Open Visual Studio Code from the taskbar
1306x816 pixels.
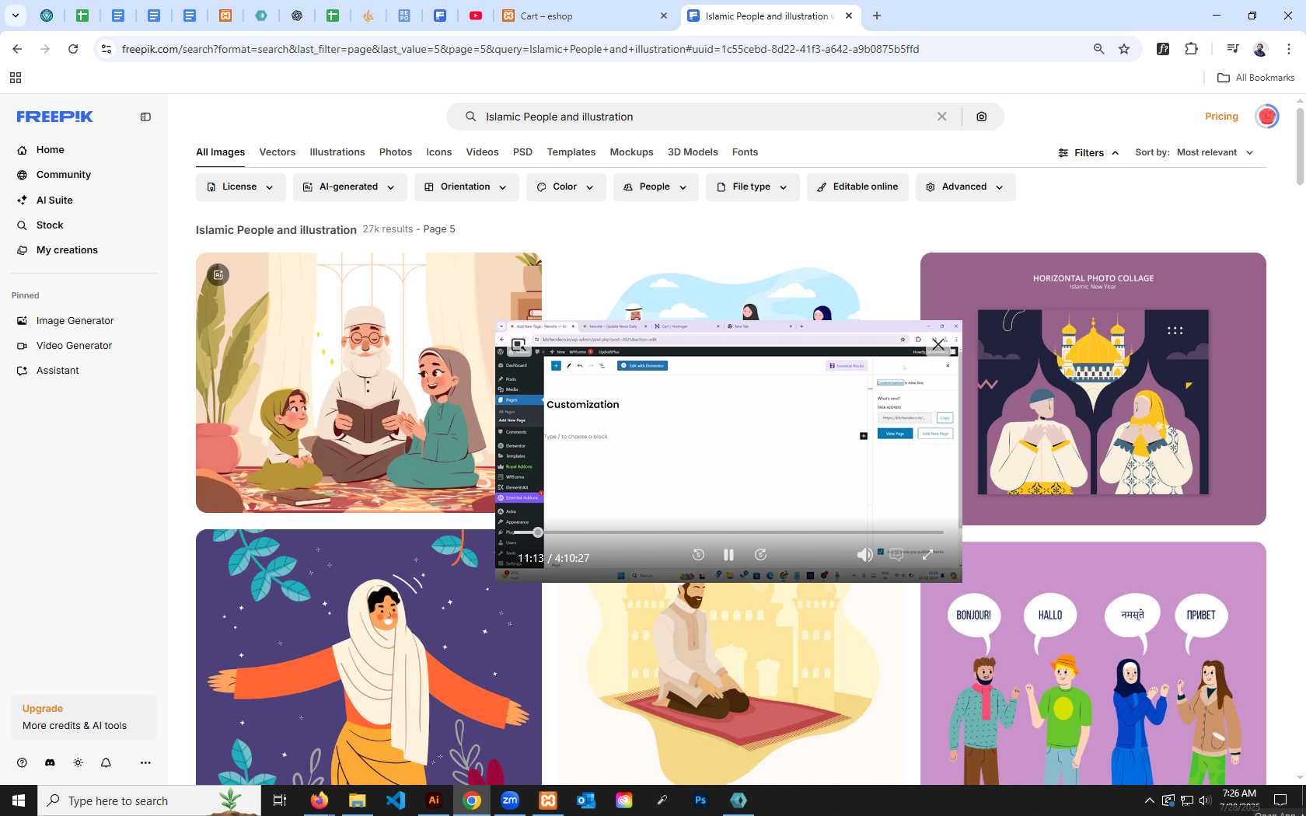(396, 800)
